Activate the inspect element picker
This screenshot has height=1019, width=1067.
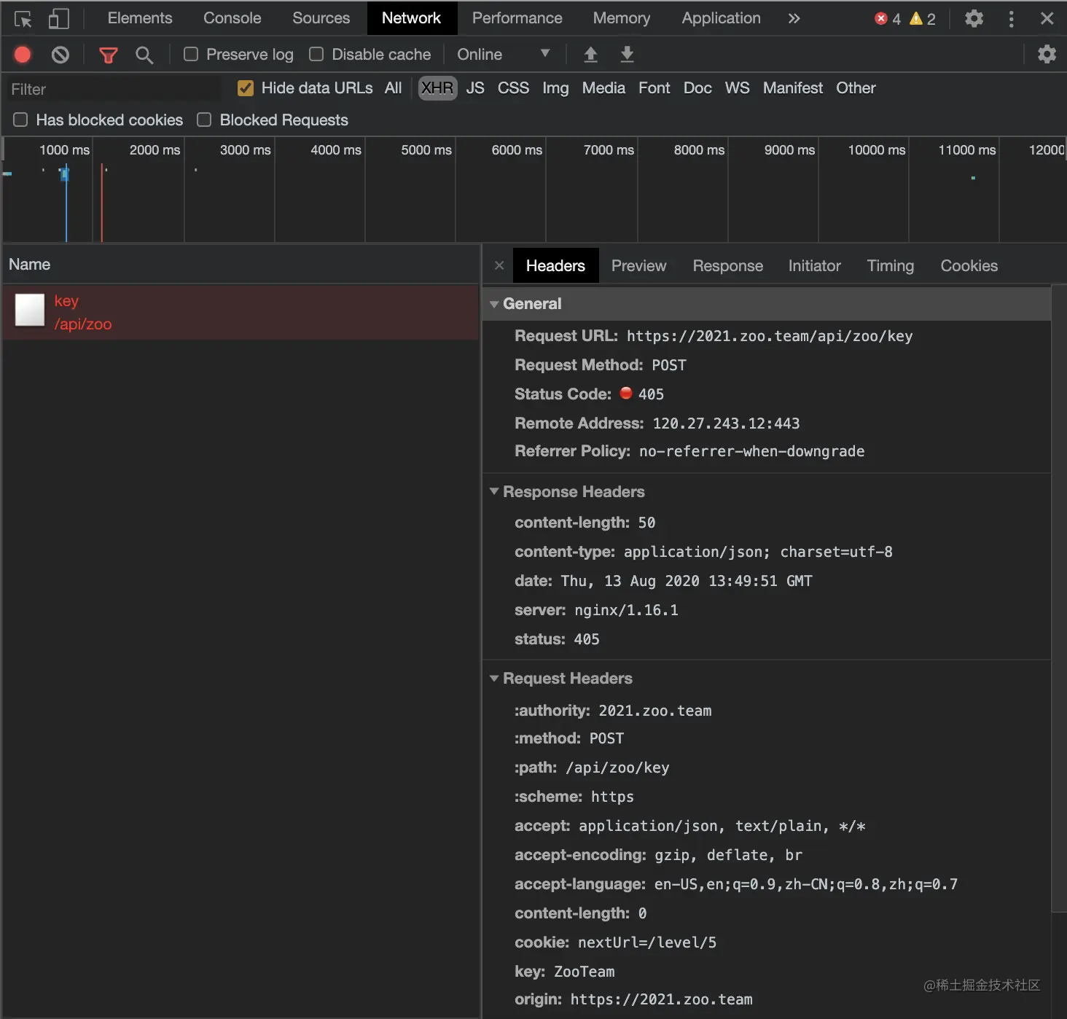click(x=23, y=19)
